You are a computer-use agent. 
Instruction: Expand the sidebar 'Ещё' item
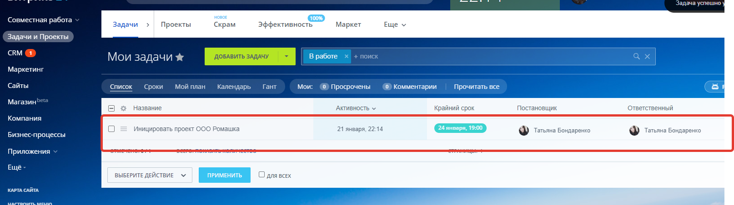coord(17,167)
